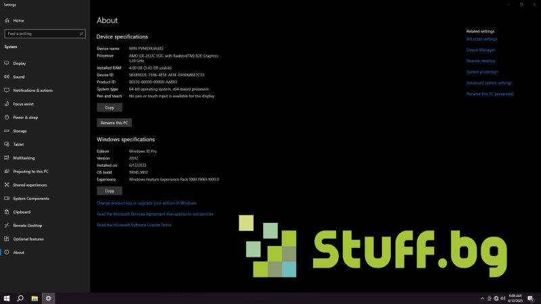Go to Focus assist settings
This screenshot has height=304, width=541.
point(23,104)
